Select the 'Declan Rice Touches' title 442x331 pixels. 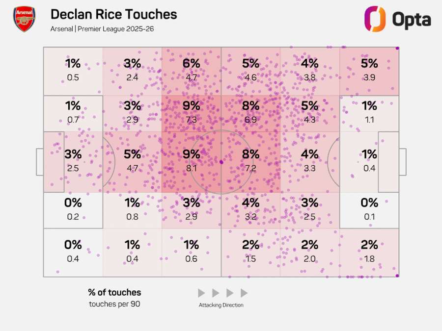tap(113, 14)
